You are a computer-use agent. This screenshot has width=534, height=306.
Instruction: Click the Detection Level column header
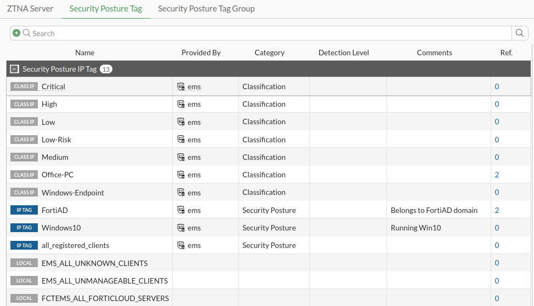coord(343,53)
